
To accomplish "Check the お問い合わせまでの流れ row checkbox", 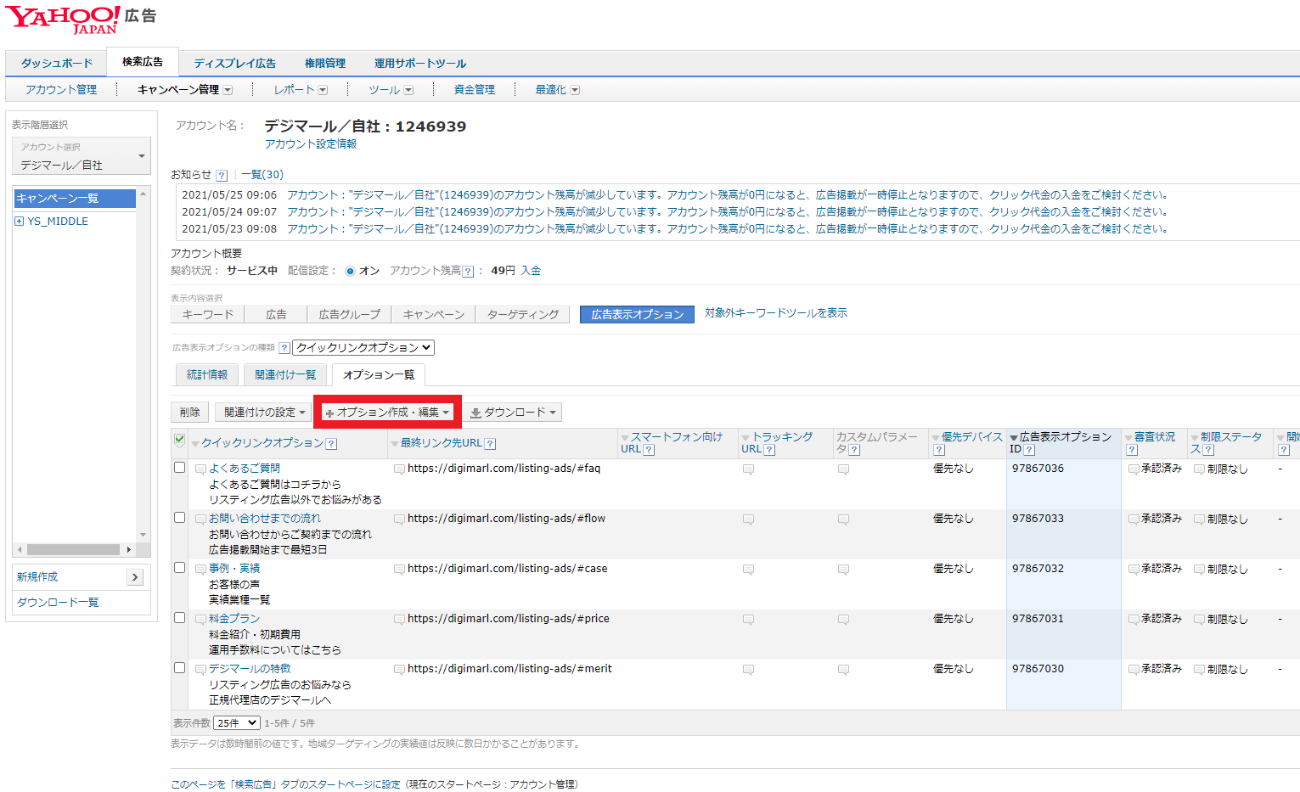I will pyautogui.click(x=179, y=518).
